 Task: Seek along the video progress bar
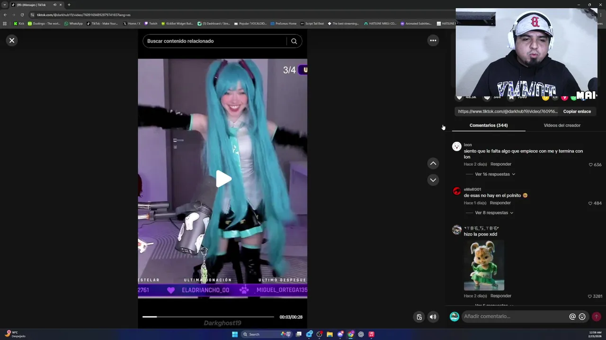point(208,317)
